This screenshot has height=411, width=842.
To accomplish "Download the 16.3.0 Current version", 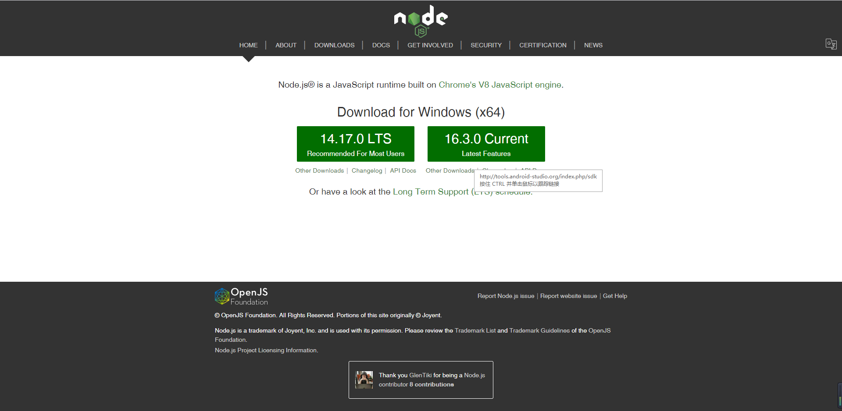I will 486,144.
